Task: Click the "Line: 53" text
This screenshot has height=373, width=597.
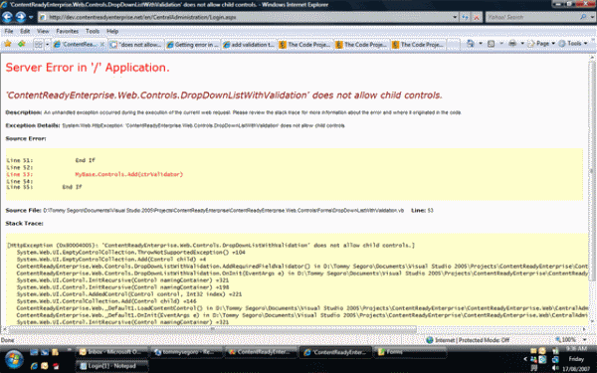Action: tap(422, 210)
